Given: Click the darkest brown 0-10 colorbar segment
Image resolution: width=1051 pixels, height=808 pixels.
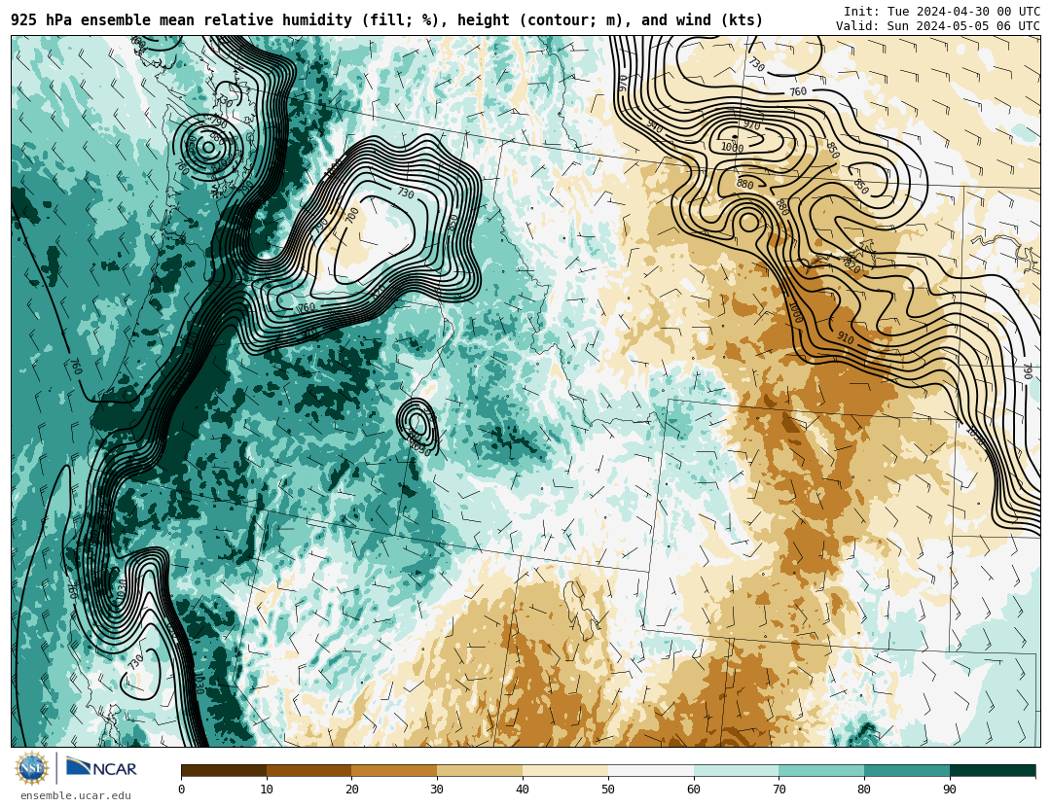Looking at the screenshot, I should point(224,770).
